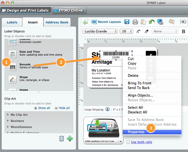Click the LabelWriter printer thumbnail

(103, 128)
